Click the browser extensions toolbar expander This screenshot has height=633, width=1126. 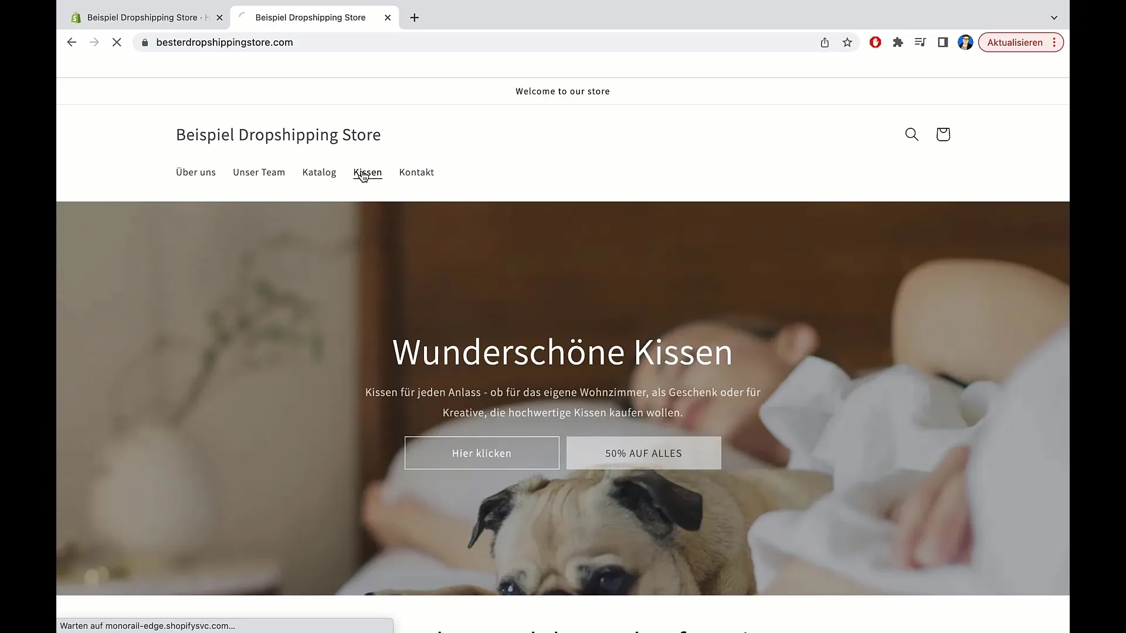coord(898,43)
